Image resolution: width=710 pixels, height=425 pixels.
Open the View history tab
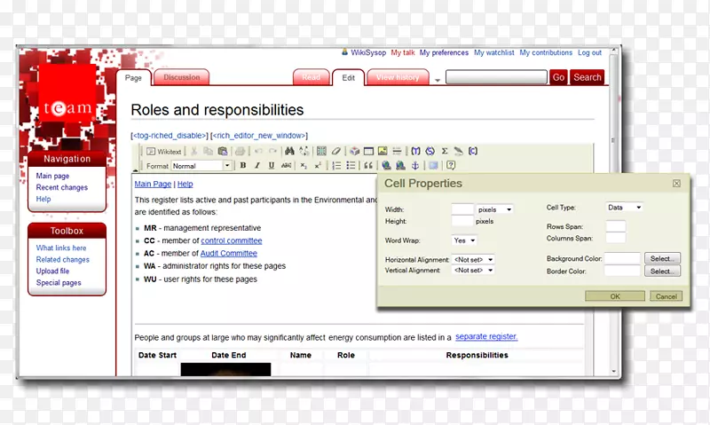pyautogui.click(x=398, y=77)
